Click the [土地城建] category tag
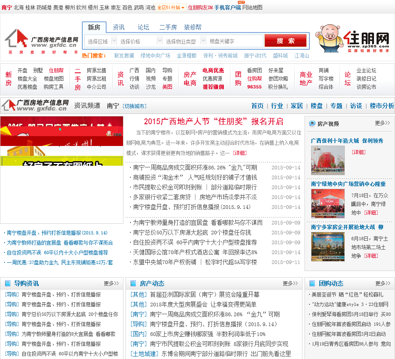This screenshot has height=359, width=395. (144, 354)
